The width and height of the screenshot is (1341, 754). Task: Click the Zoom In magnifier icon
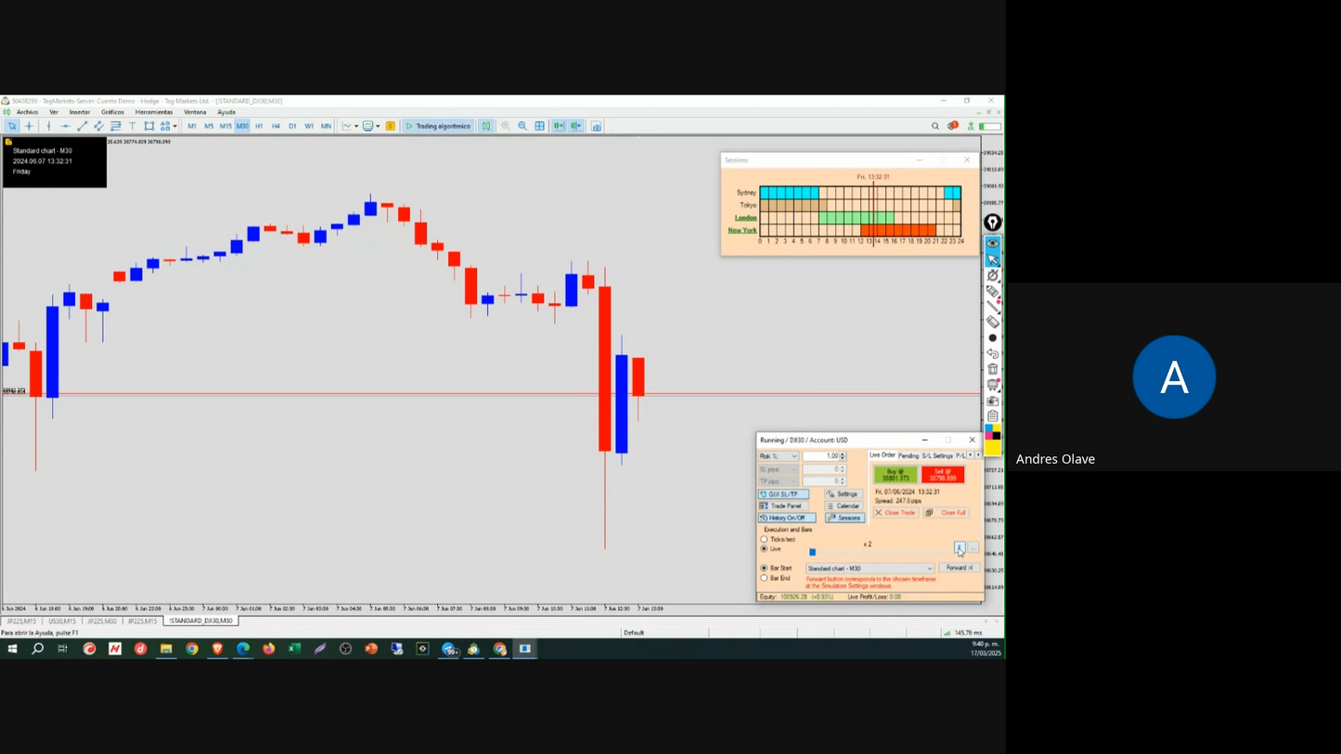tap(506, 126)
